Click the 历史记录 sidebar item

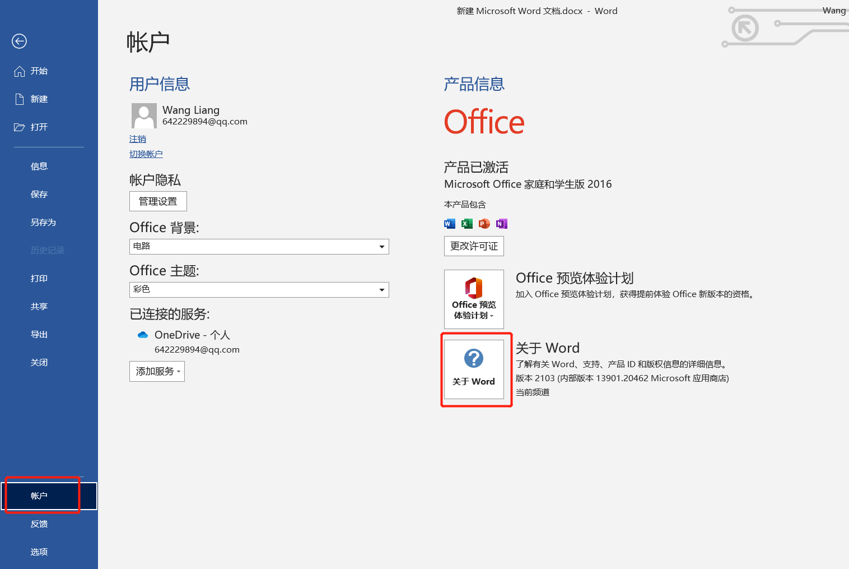coord(49,251)
